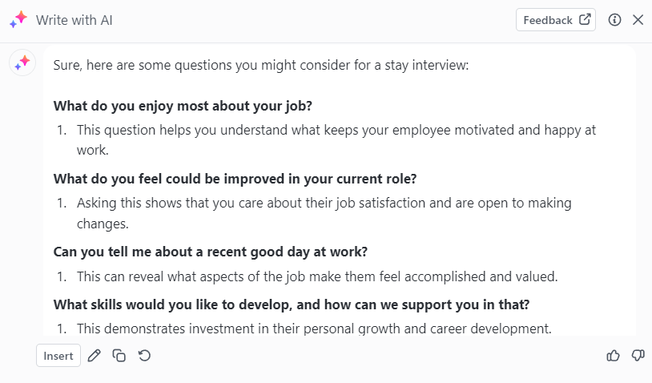Open the info icon in header
652x383 pixels.
[x=614, y=20]
